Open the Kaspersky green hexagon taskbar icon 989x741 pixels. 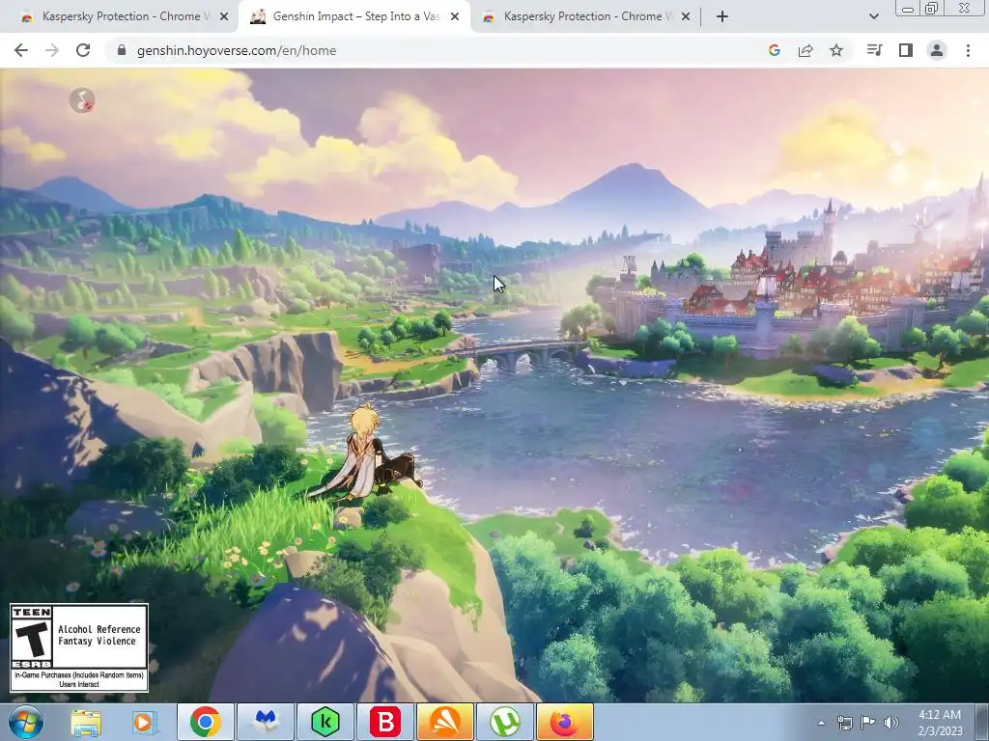point(325,722)
